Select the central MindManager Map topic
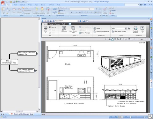 [9, 62]
